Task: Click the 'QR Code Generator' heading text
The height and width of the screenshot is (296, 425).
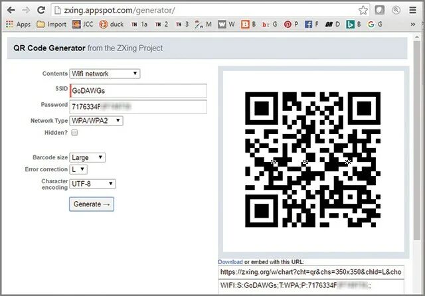Action: (x=49, y=48)
